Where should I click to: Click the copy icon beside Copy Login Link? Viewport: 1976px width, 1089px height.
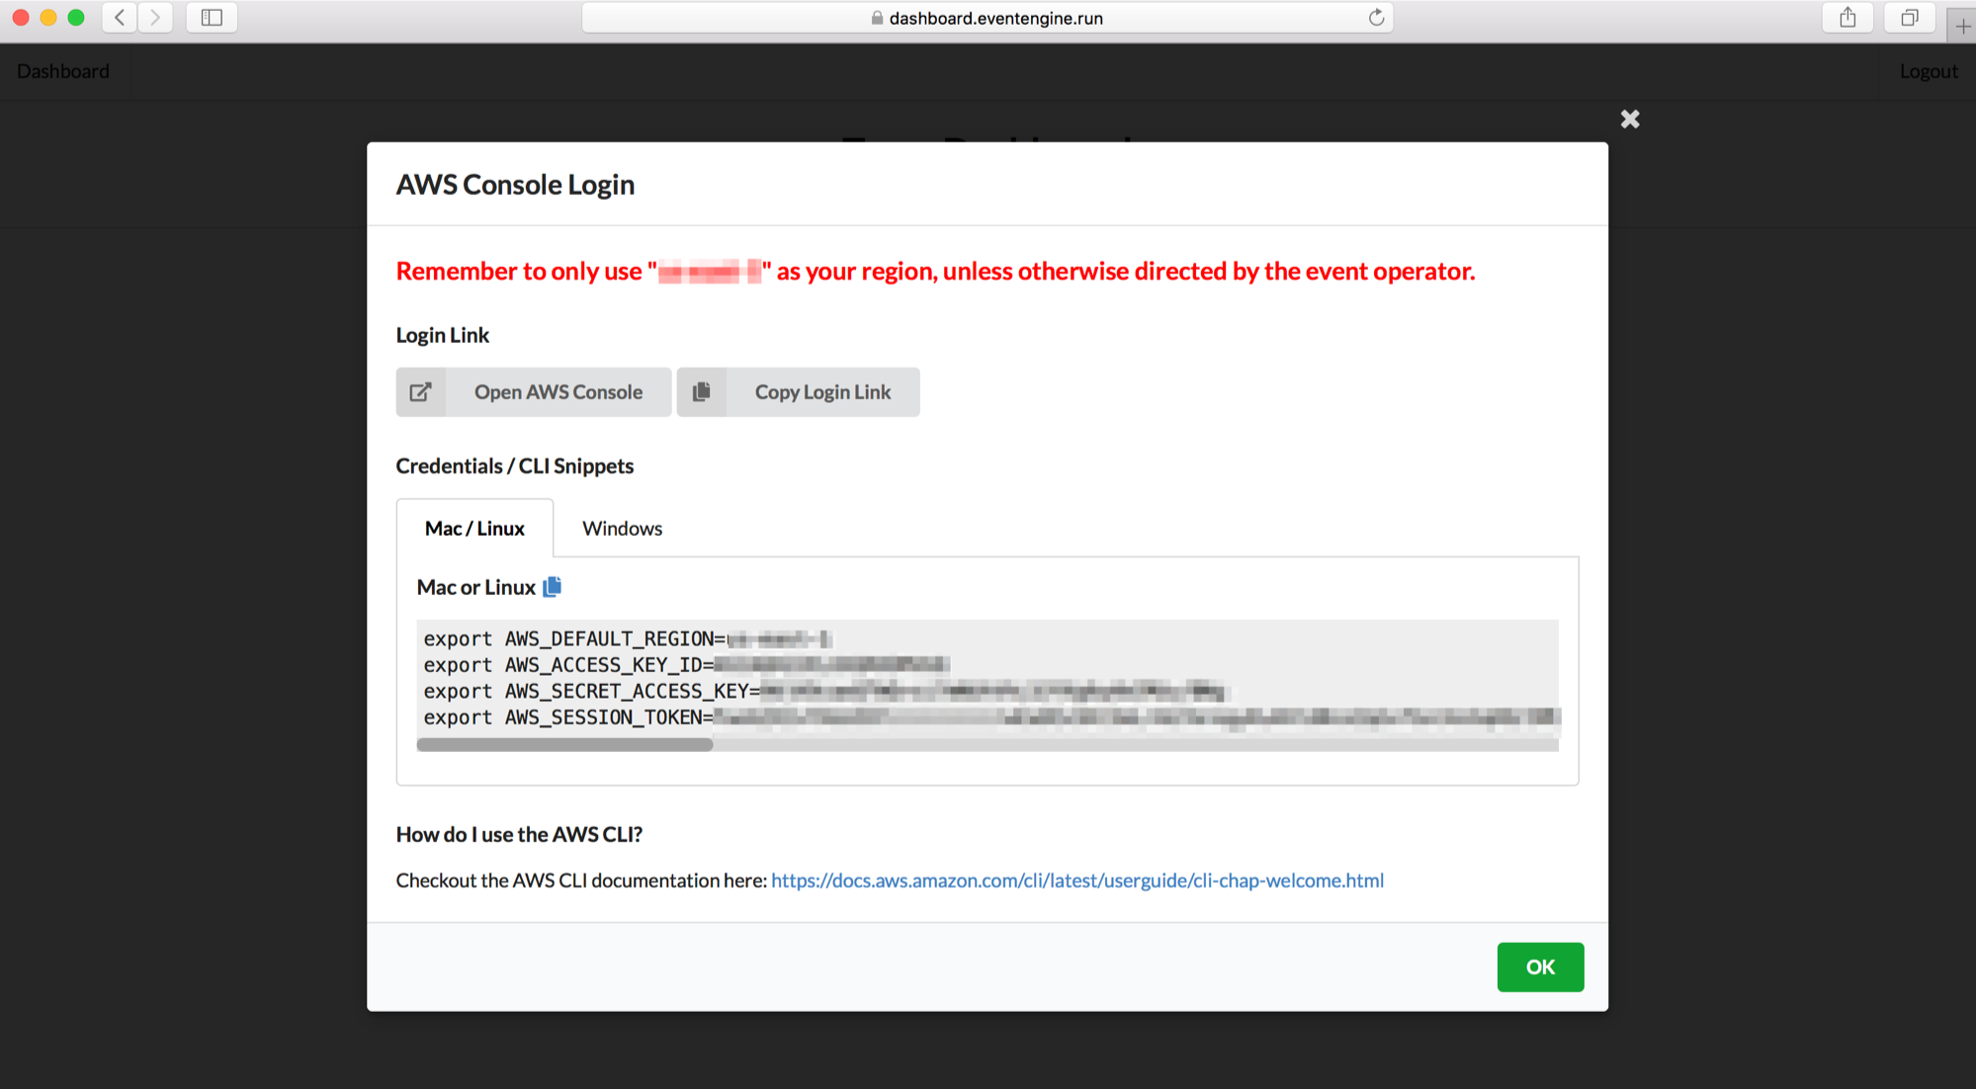pyautogui.click(x=702, y=392)
